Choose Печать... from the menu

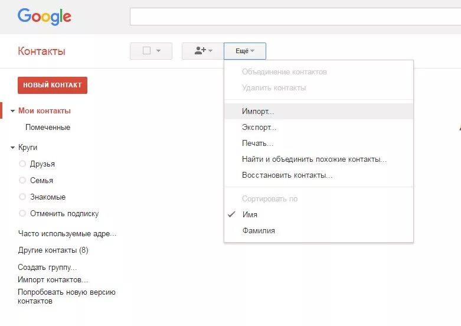319,143
